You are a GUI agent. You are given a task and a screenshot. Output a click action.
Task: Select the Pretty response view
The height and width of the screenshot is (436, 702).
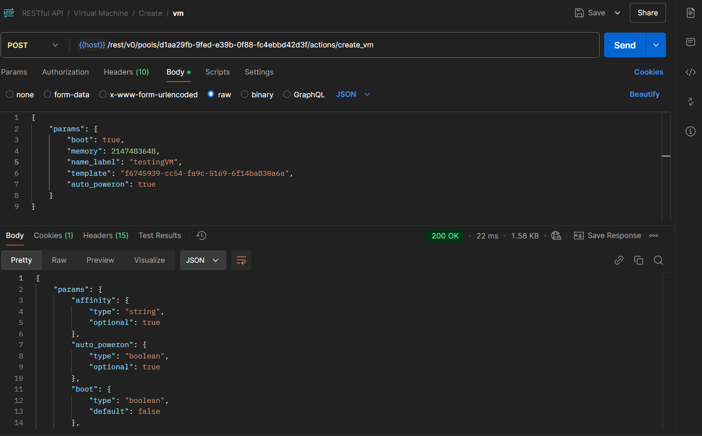coord(21,260)
